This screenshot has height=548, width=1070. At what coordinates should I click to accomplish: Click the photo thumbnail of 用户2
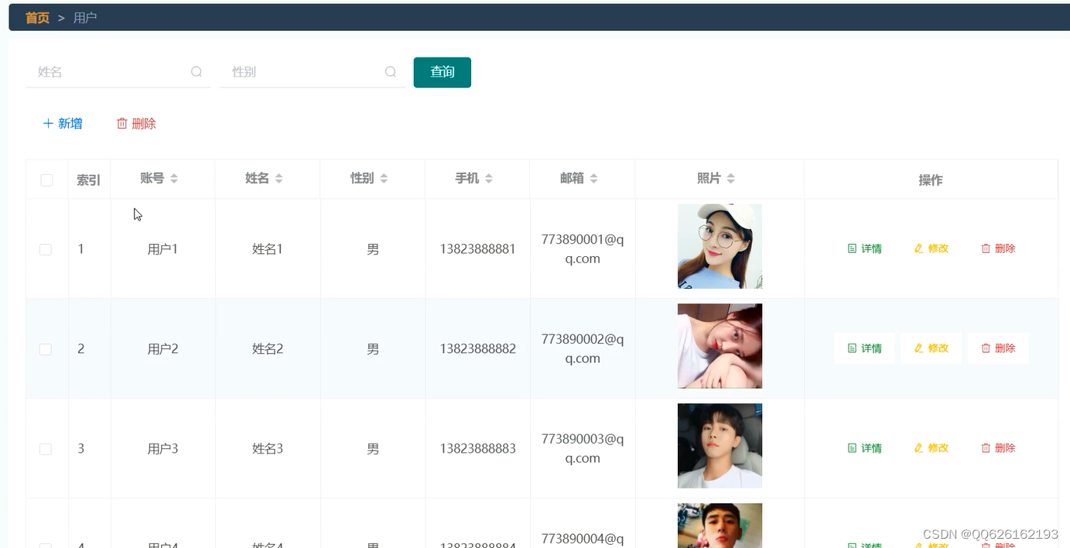pyautogui.click(x=720, y=346)
